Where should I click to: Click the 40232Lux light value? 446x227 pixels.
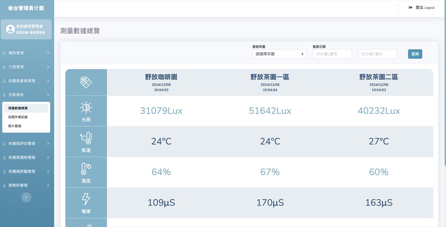pyautogui.click(x=378, y=111)
